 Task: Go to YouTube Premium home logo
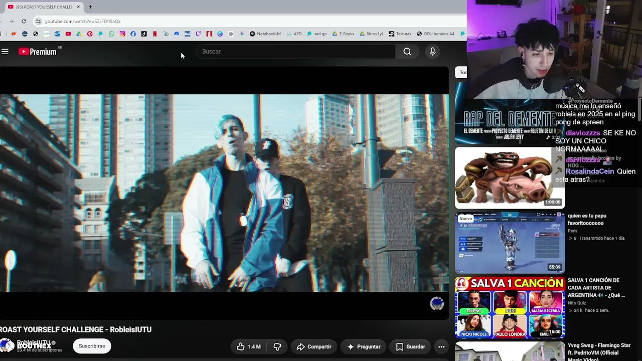38,52
